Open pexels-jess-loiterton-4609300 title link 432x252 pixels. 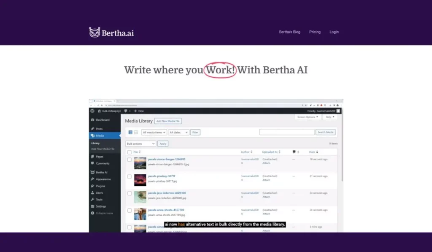[167, 193]
